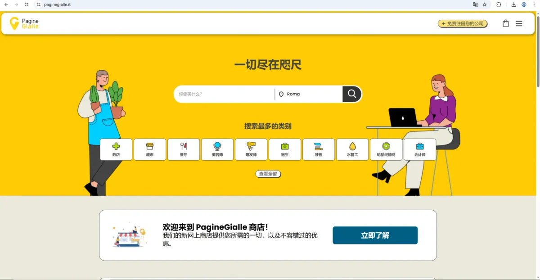Image resolution: width=540 pixels, height=280 pixels.
Task: View site information icon in address bar
Action: pos(38,5)
